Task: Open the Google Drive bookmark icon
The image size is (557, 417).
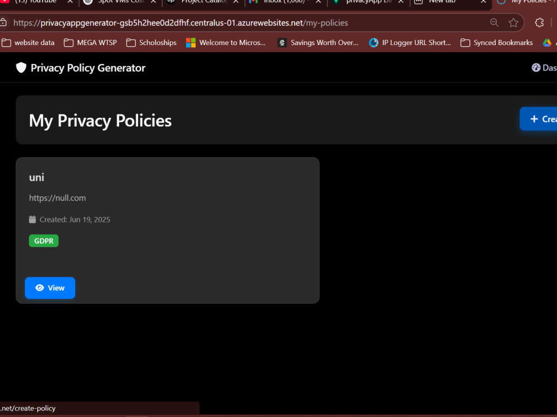Action: pyautogui.click(x=547, y=43)
